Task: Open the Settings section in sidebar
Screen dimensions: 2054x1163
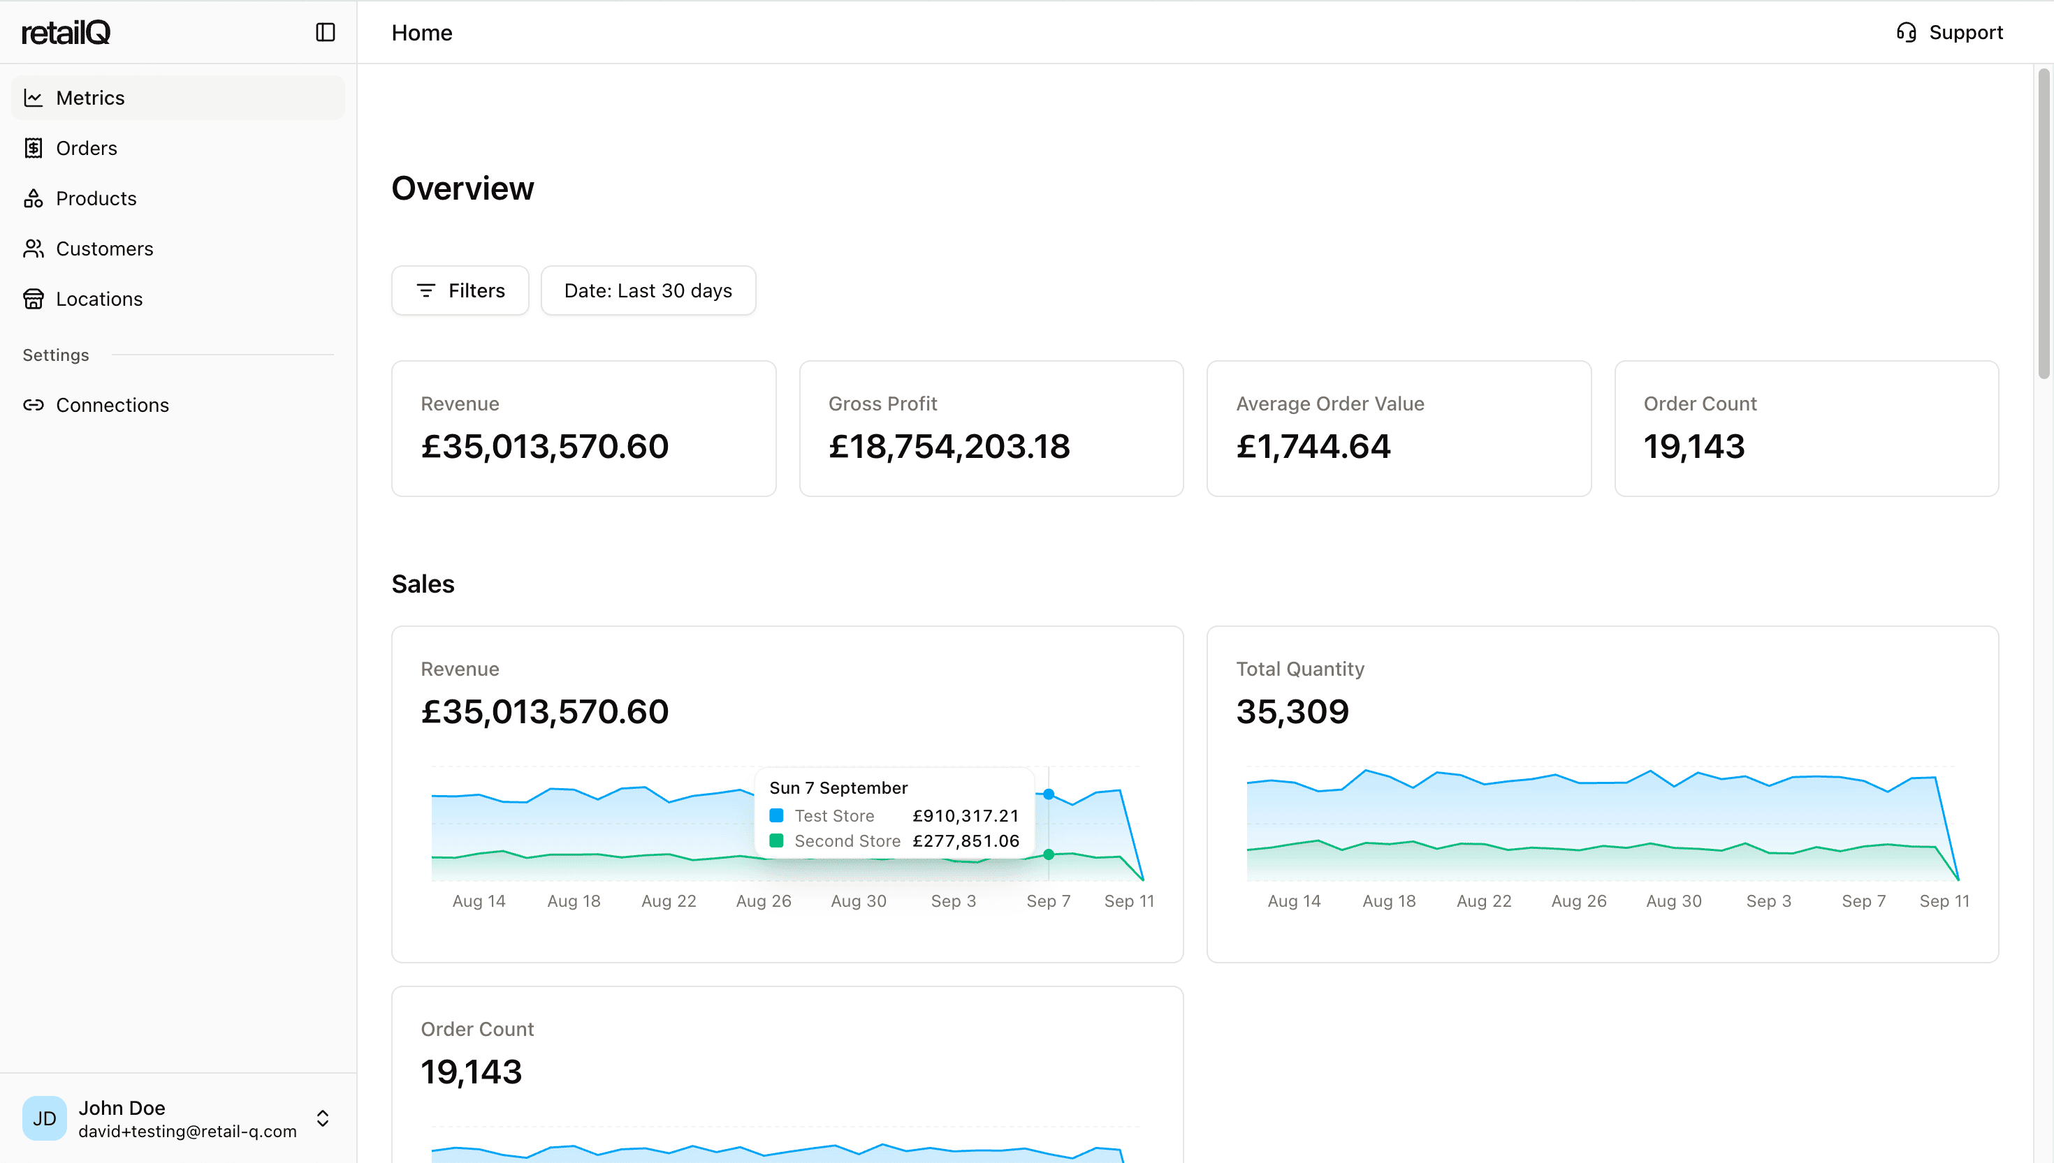Action: 55,355
